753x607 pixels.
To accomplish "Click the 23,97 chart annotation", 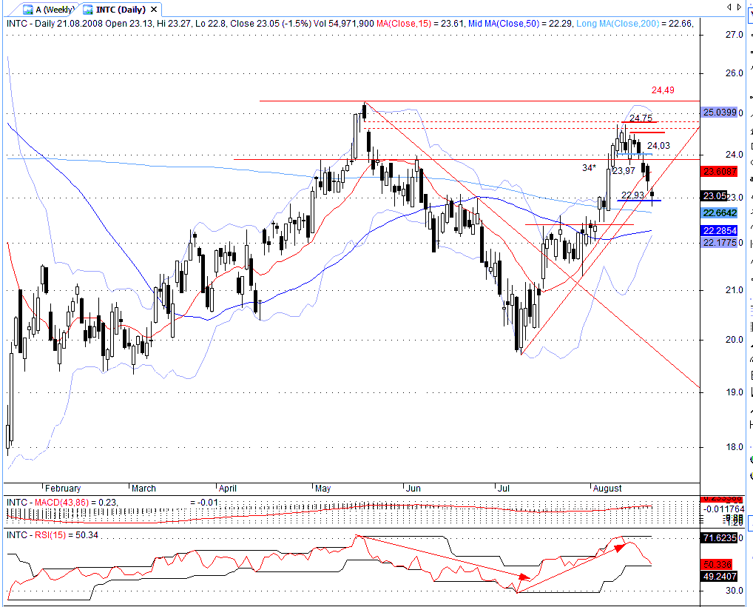I will coord(624,170).
